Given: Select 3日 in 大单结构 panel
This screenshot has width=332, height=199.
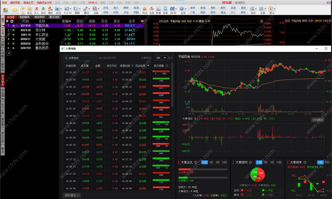Looking at the screenshot, I should tap(266, 162).
